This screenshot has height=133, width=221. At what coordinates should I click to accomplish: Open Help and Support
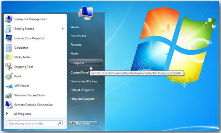click(82, 99)
